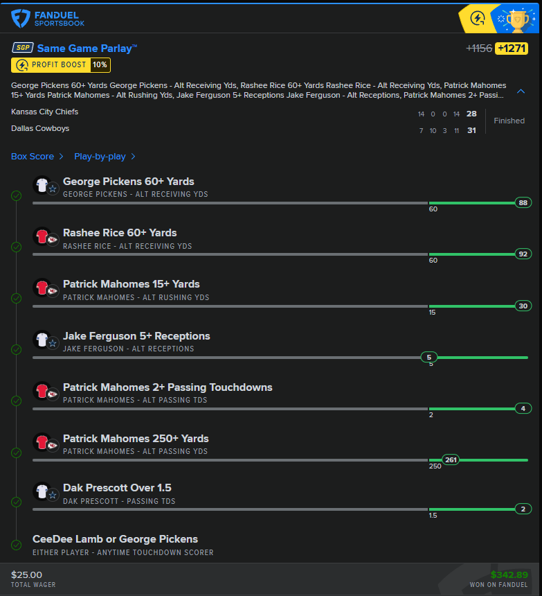Open the trophy rewards icon

517,19
